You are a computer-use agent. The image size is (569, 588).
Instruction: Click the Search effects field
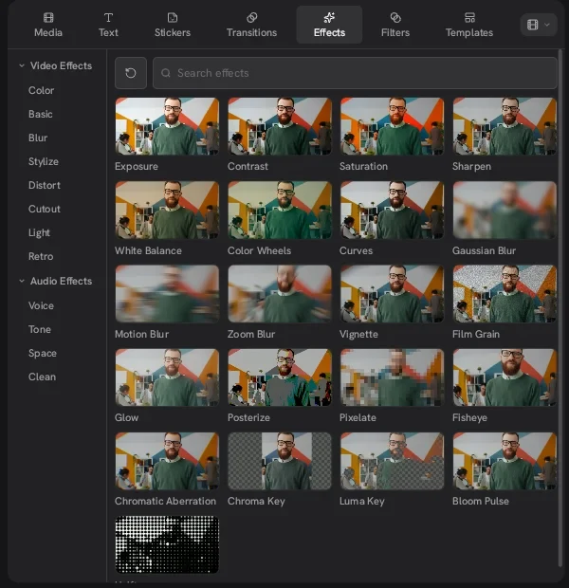tap(355, 73)
